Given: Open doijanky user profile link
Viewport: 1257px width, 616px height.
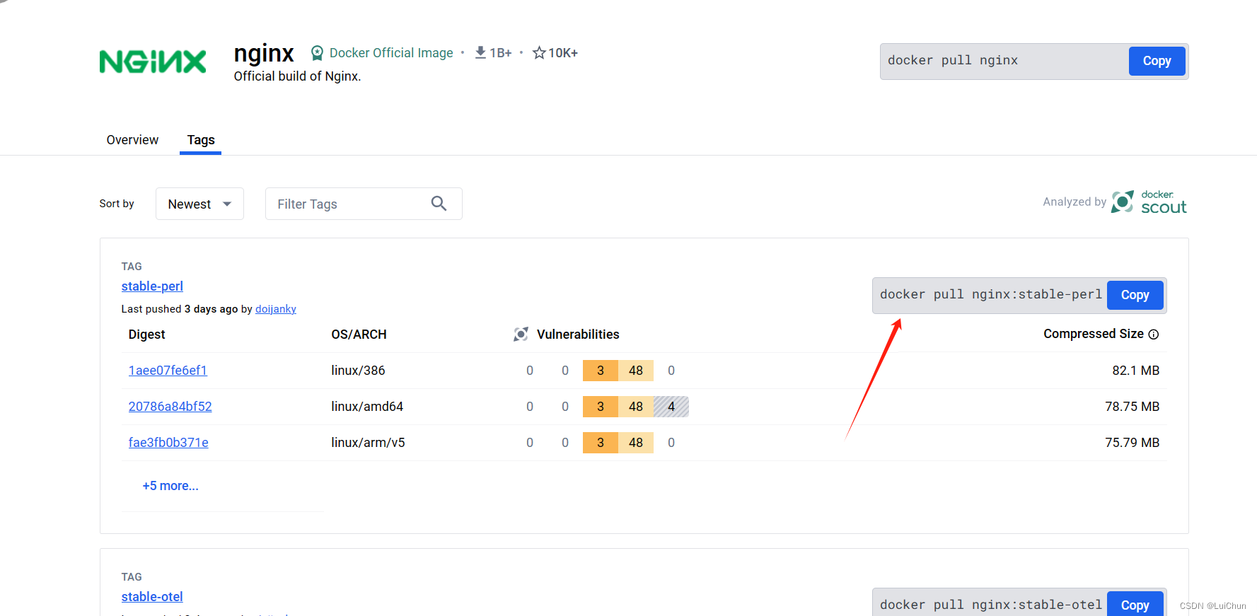Looking at the screenshot, I should pyautogui.click(x=276, y=309).
